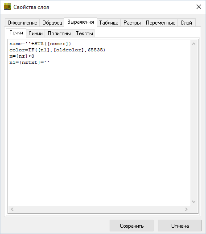Screen dimensions: 206x234
Task: Click the layer properties app icon in title bar
Action: pyautogui.click(x=8, y=7)
